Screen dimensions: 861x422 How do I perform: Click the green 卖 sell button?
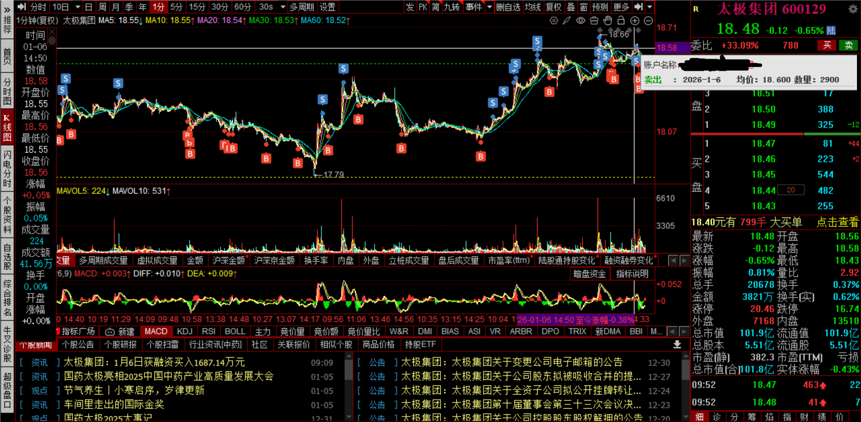848,45
